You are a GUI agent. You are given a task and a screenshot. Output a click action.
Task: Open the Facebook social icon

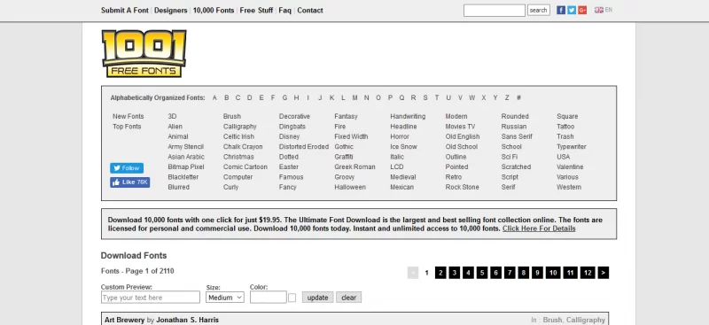pos(561,10)
